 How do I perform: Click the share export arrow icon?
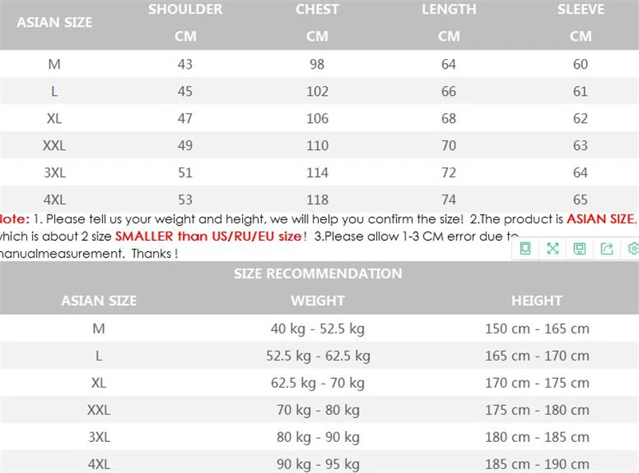point(607,248)
